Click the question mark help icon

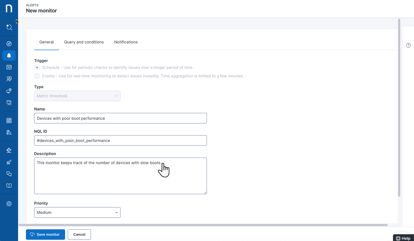click(x=408, y=45)
